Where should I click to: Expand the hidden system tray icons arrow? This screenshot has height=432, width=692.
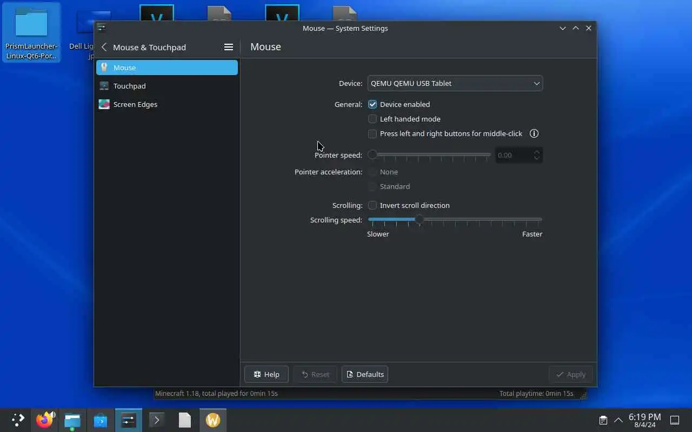(618, 420)
